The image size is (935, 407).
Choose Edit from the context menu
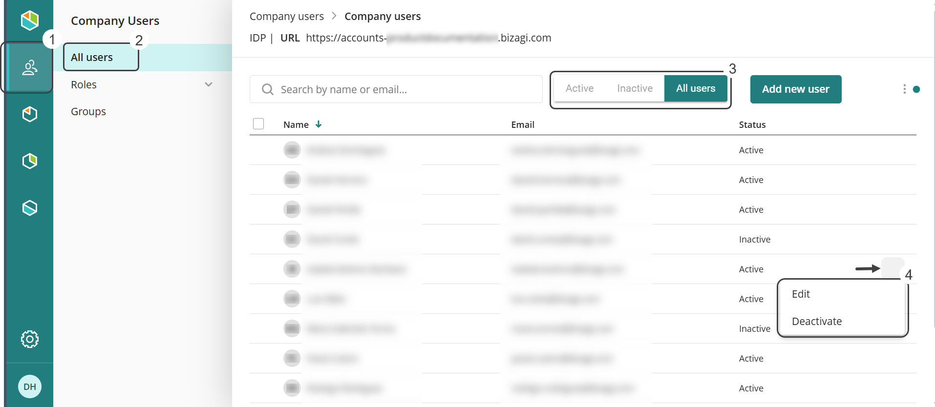801,294
